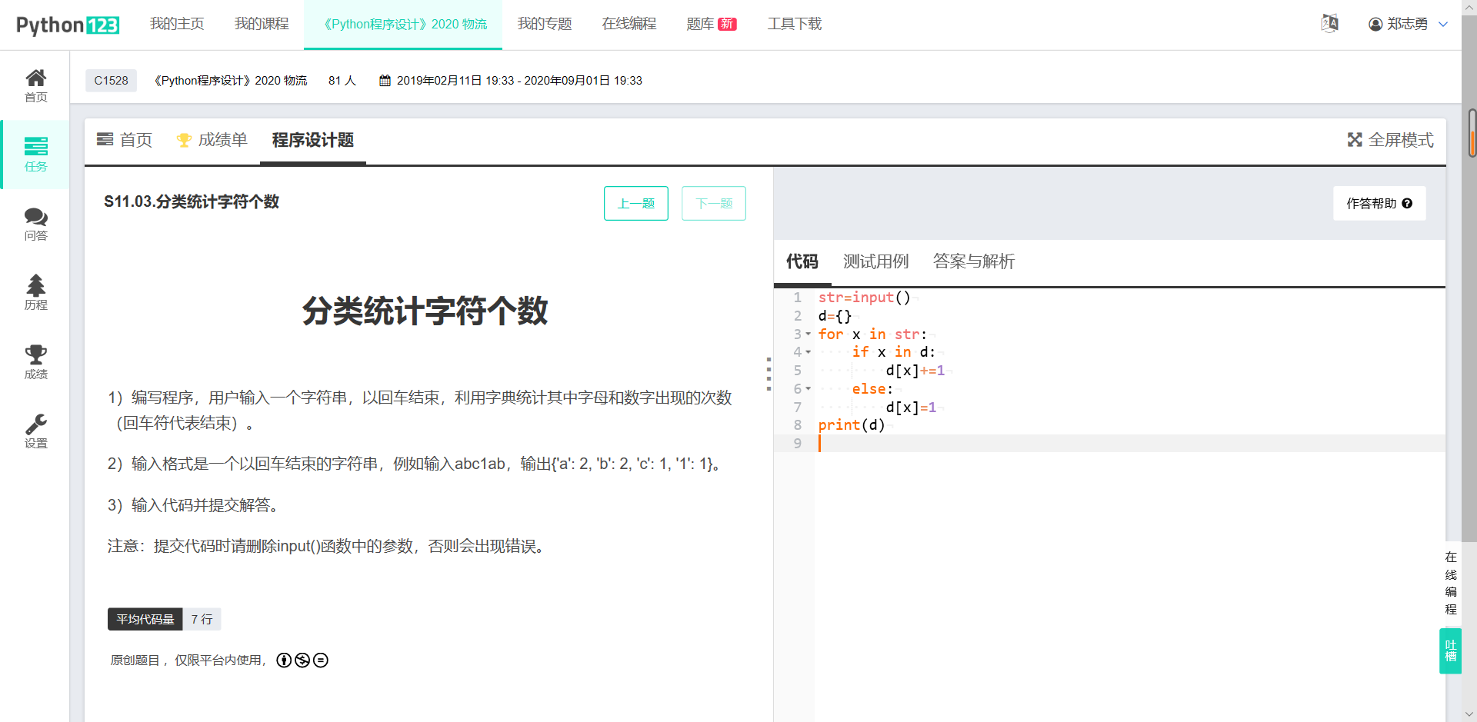Image resolution: width=1477 pixels, height=722 pixels.
Task: Click the 下一题 next question button
Action: 714,204
